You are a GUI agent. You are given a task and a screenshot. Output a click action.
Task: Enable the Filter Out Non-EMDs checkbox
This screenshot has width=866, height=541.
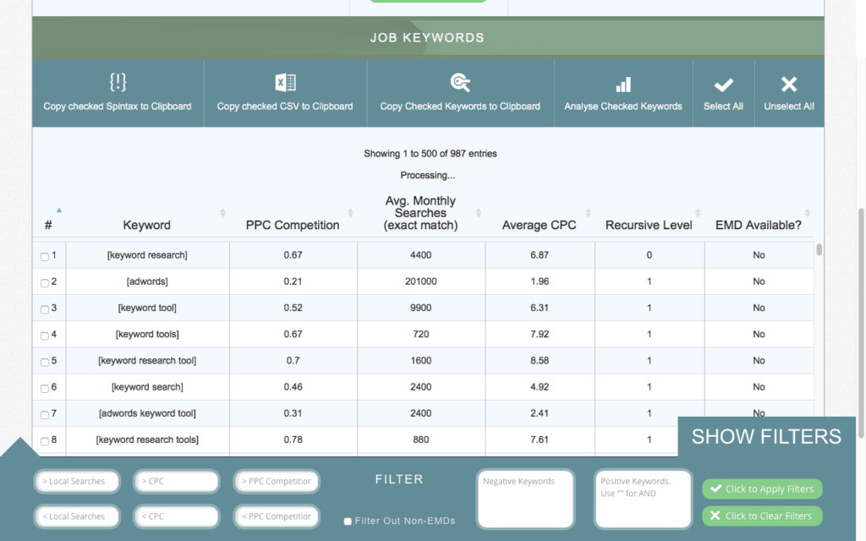[348, 522]
